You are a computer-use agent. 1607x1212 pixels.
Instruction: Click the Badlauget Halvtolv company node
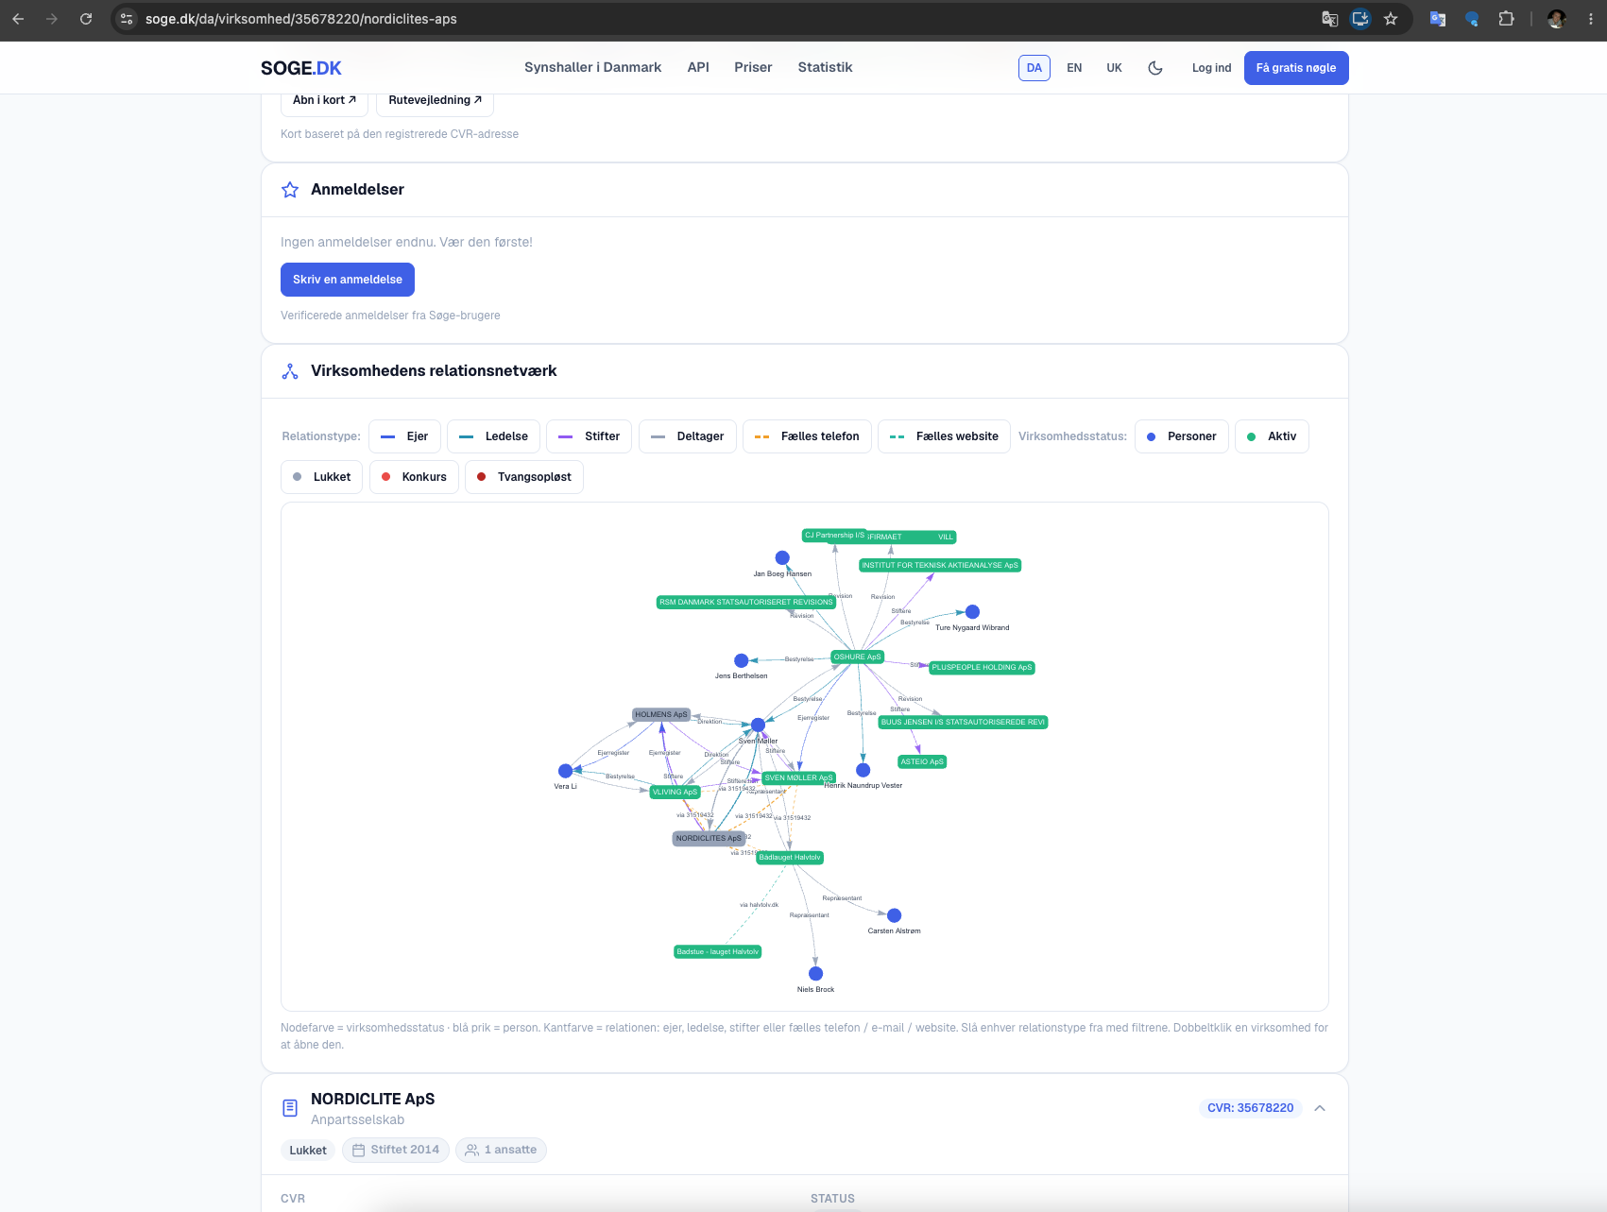(790, 858)
